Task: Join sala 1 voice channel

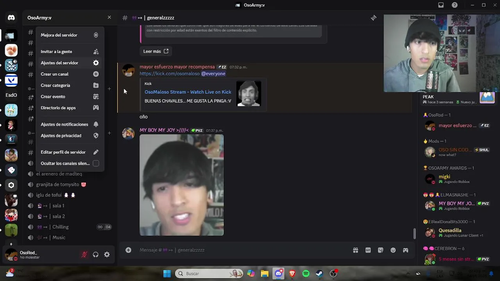Action: pos(70,206)
